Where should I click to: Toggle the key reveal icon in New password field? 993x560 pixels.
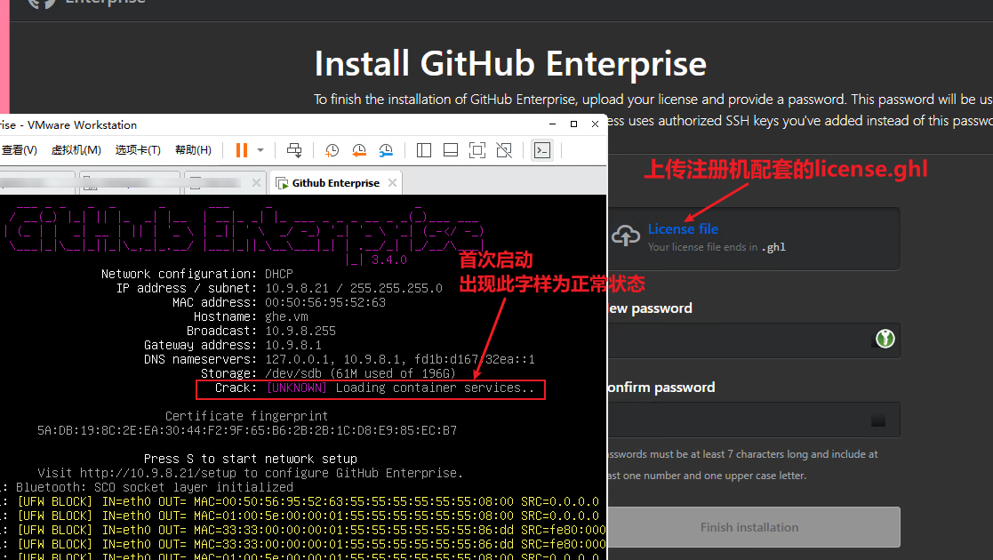pos(885,339)
